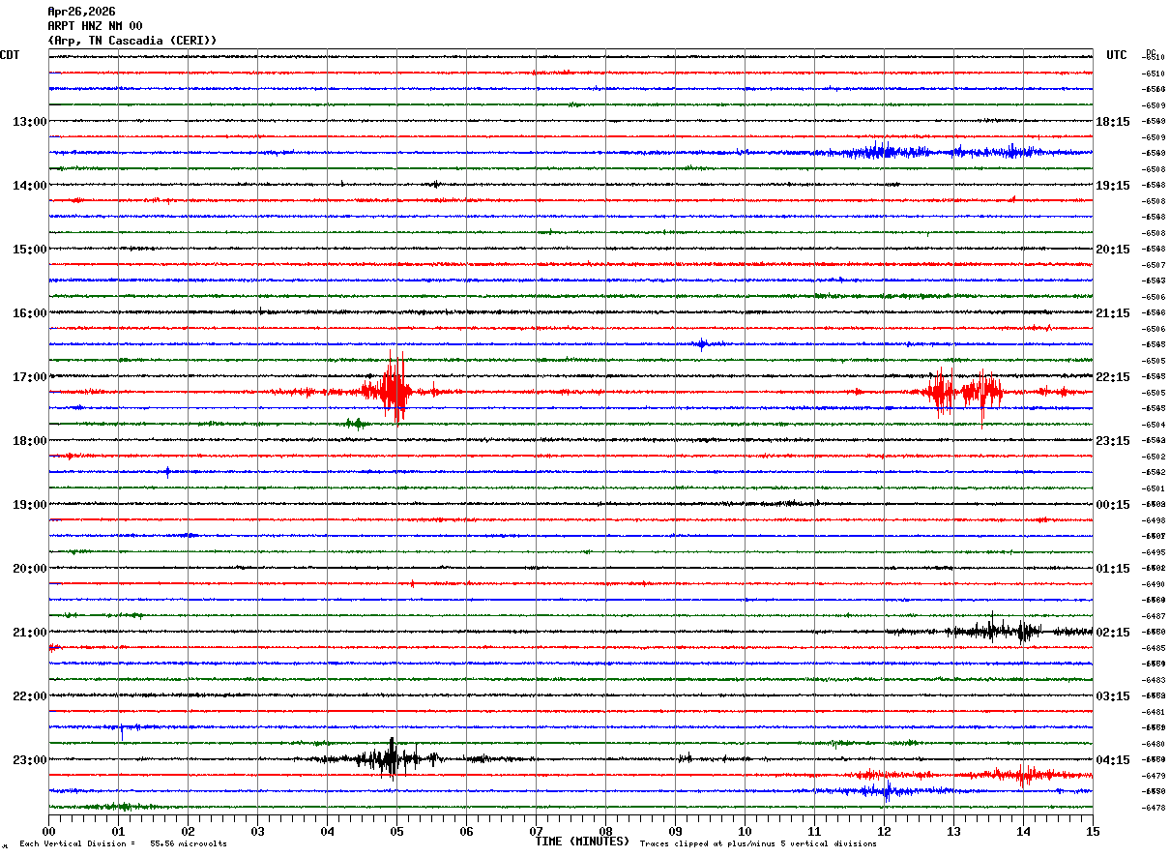Click the TIME (MINUTES) axis title
This screenshot has width=1170, height=857.
coord(582,842)
